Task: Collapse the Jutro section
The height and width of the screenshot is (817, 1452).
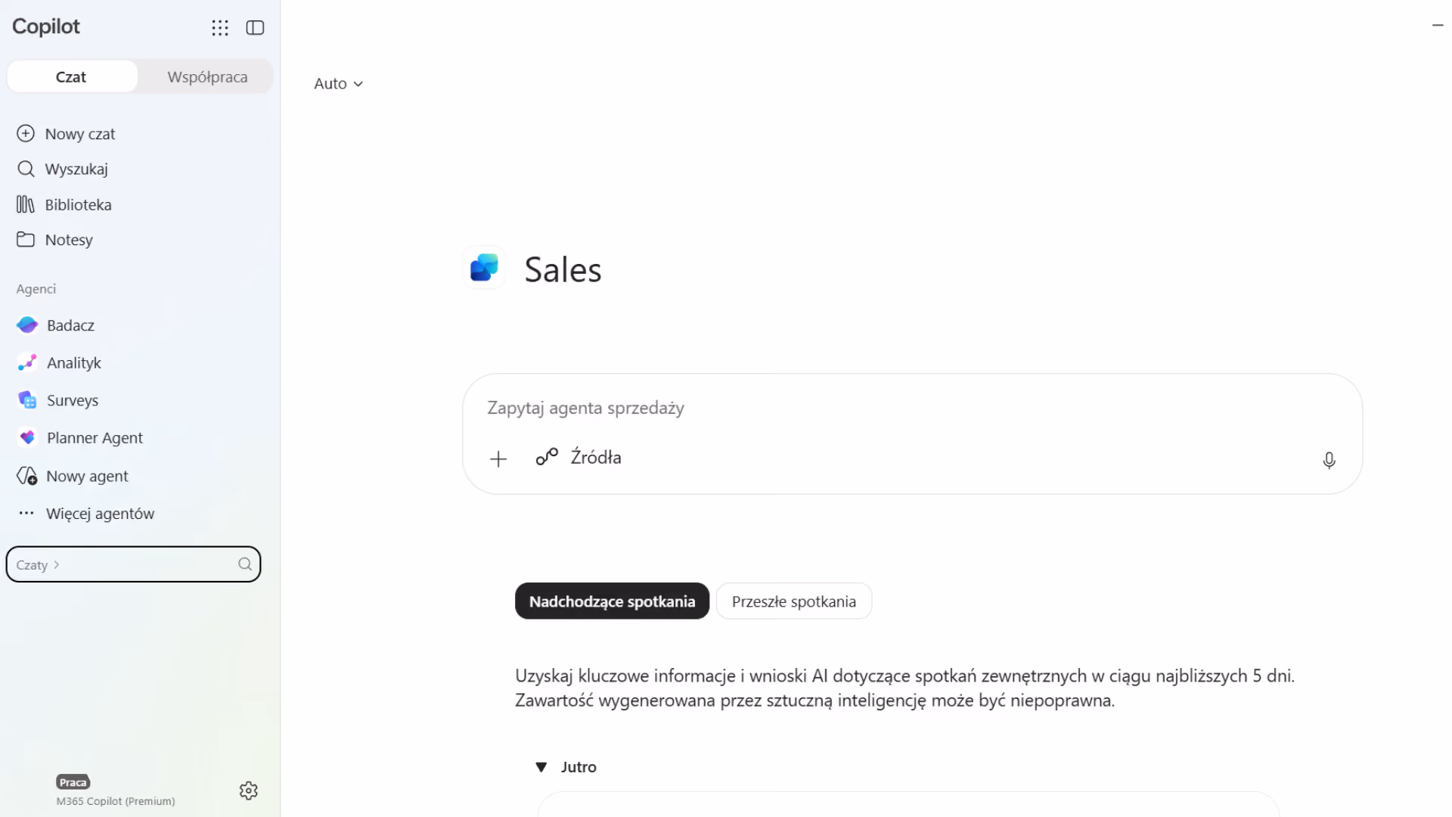Action: click(541, 767)
